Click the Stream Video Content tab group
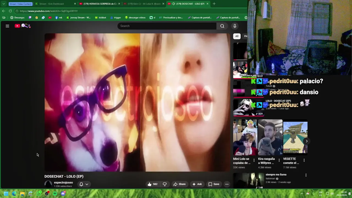This screenshot has height=198, width=352. [21, 4]
